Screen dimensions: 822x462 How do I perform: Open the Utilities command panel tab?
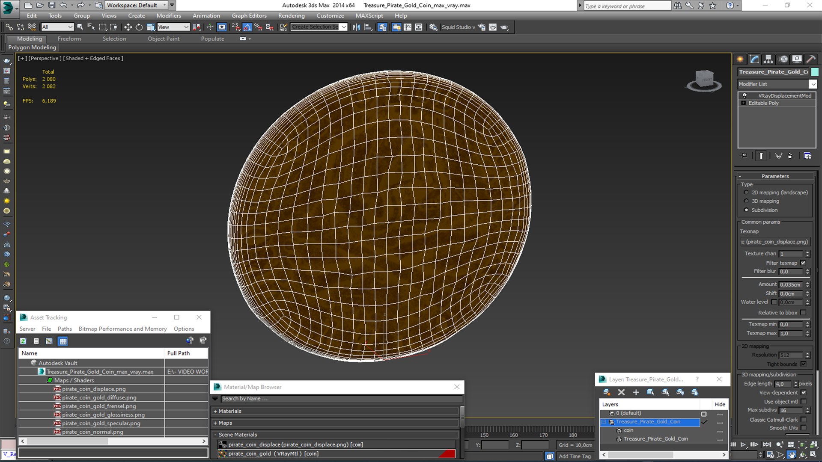(x=811, y=59)
